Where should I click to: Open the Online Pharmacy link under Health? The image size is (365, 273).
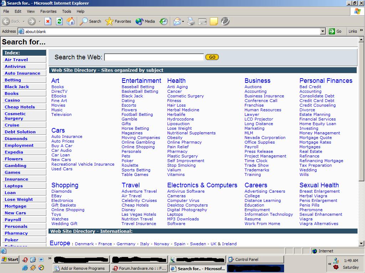coord(184,142)
